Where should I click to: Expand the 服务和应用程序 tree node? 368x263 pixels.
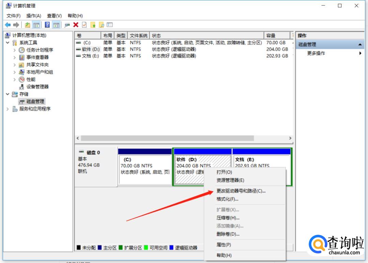pyautogui.click(x=8, y=109)
